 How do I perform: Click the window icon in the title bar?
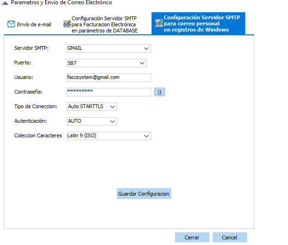5,3
